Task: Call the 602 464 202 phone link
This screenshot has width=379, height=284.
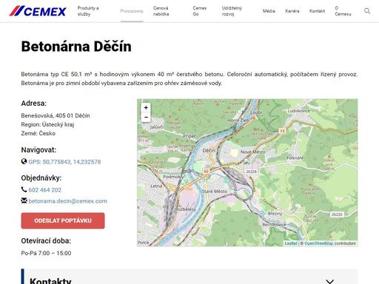Action: (45, 190)
